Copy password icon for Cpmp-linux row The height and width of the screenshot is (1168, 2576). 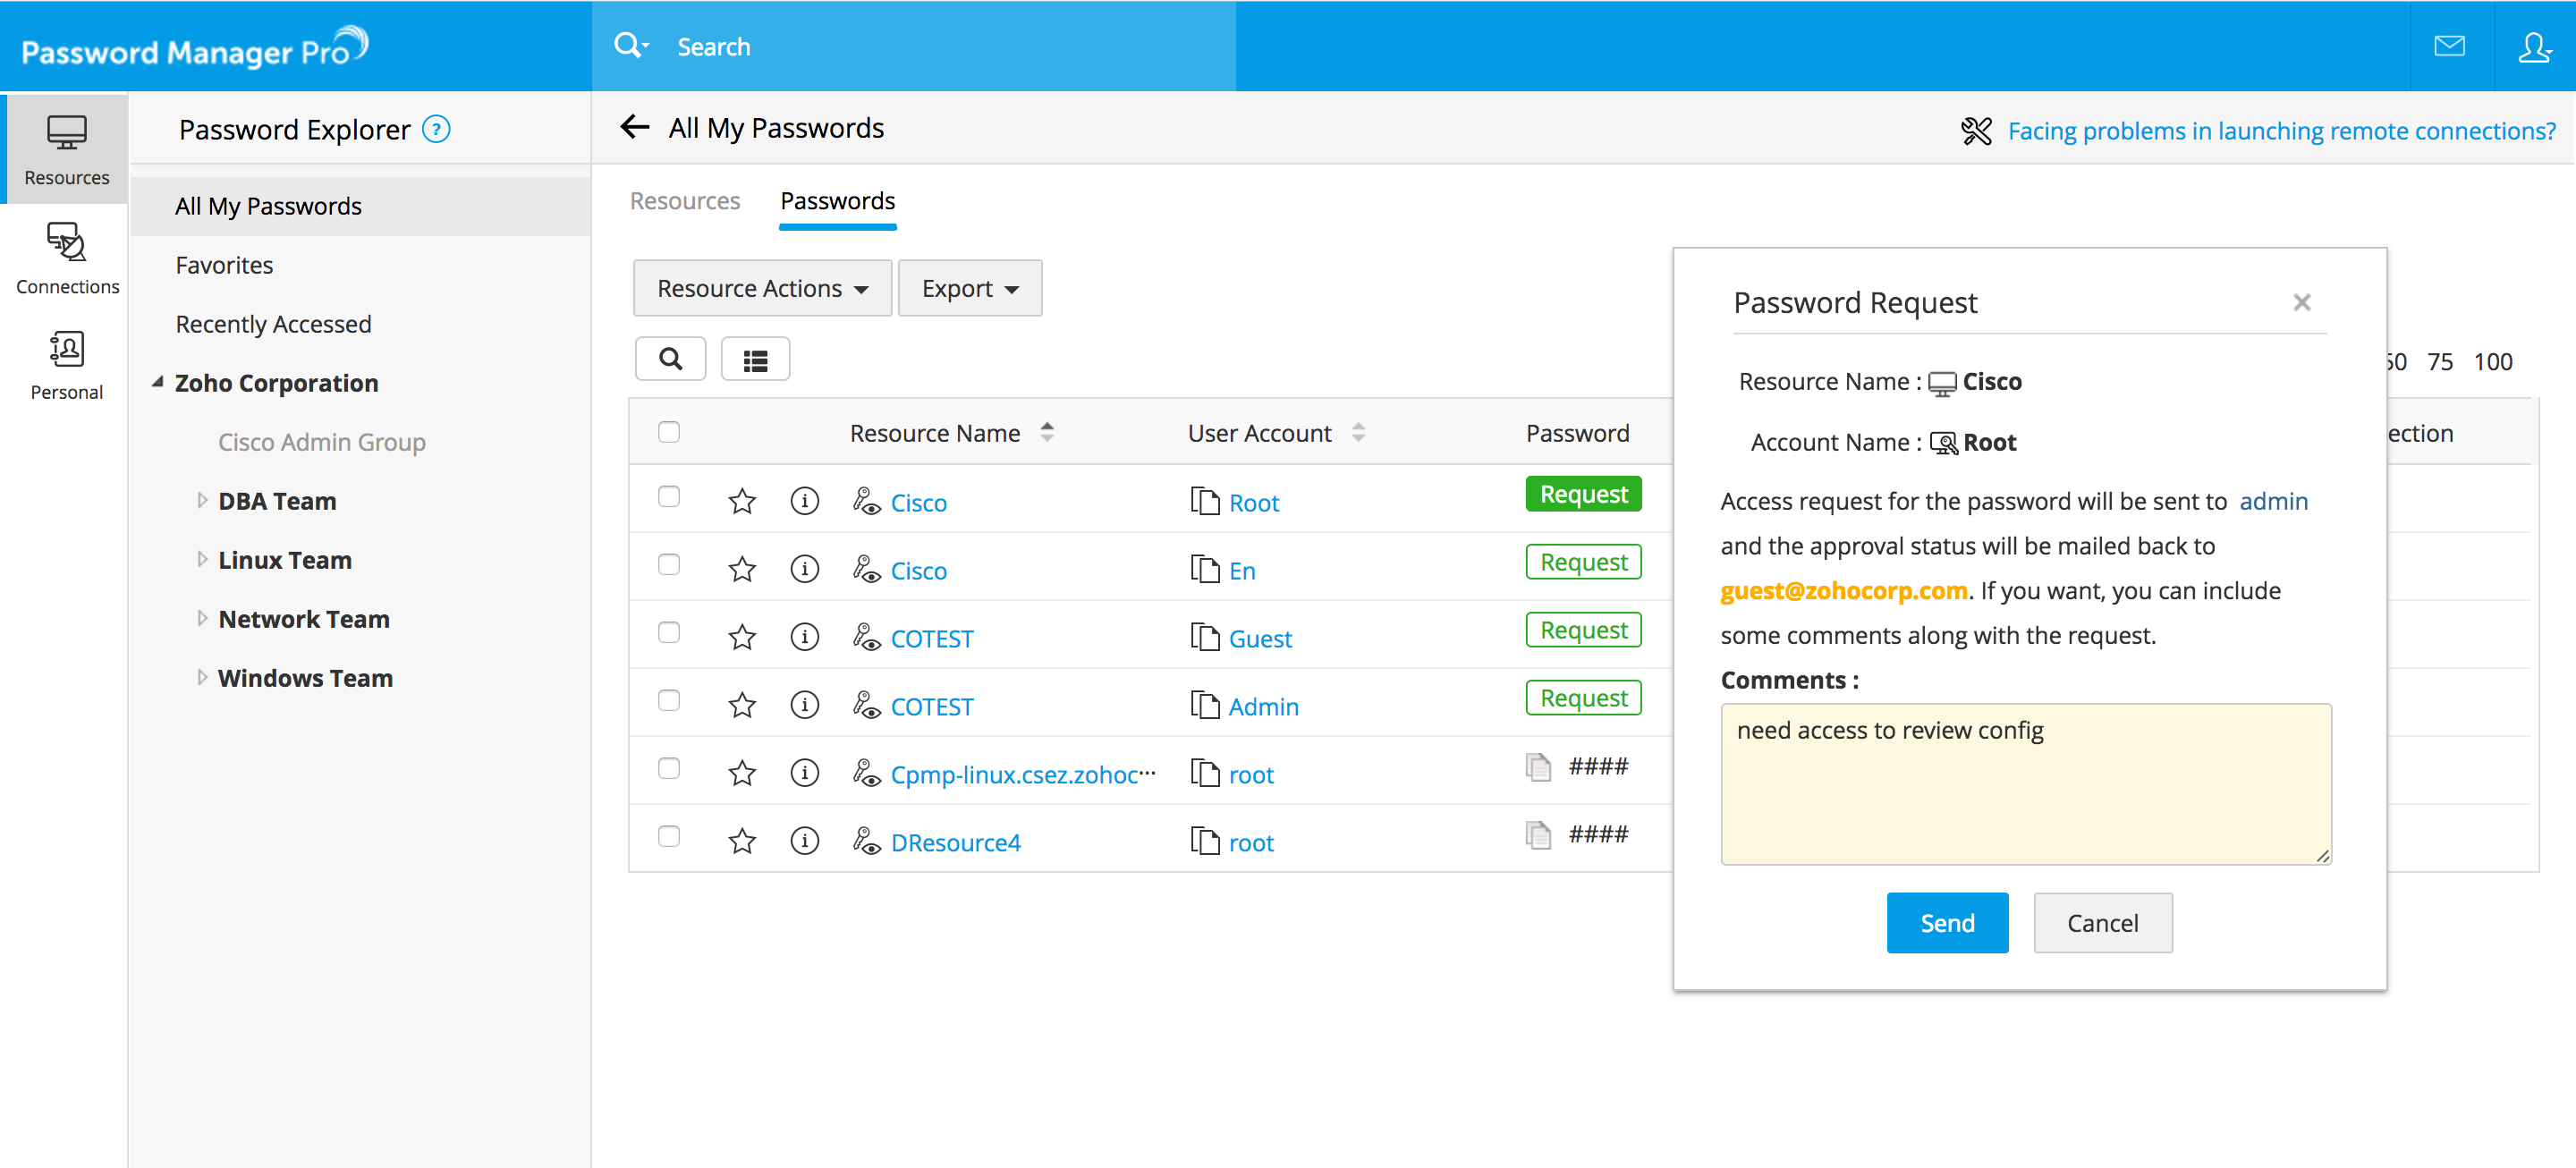point(1538,767)
